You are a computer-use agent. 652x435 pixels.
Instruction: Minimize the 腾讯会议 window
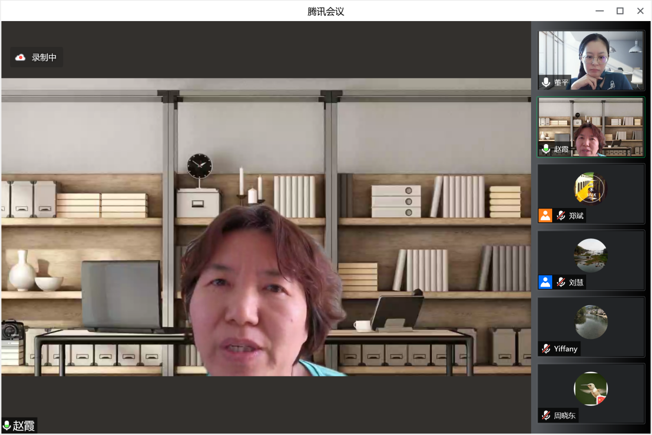coord(600,11)
